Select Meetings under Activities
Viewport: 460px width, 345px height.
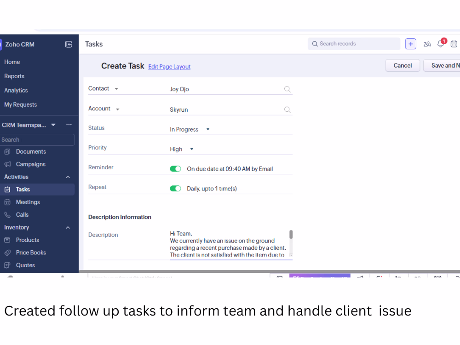click(x=28, y=202)
